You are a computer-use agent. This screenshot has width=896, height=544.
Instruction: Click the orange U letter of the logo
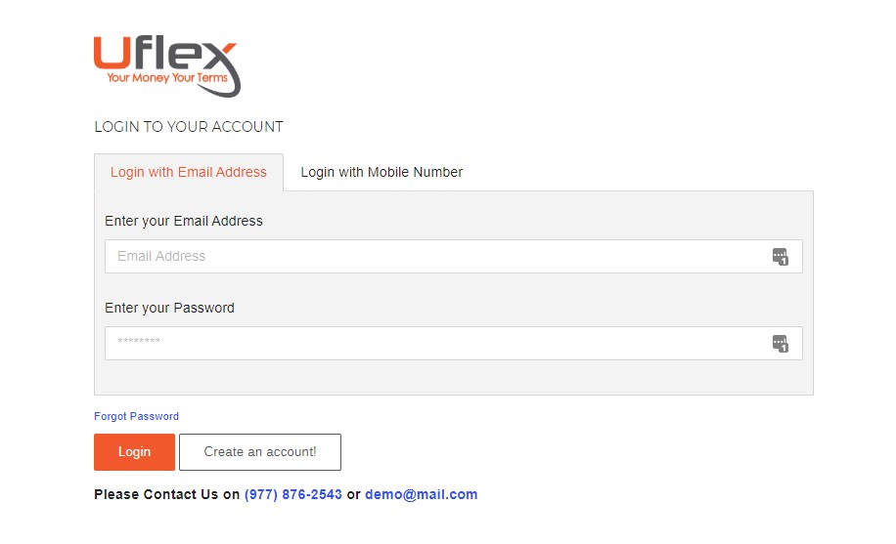pos(112,53)
